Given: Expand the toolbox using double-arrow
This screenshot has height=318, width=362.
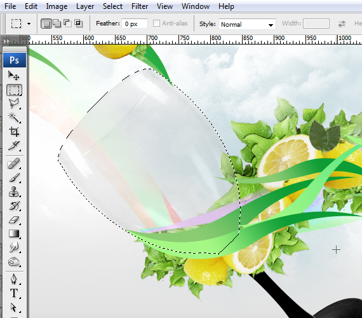Looking at the screenshot, I should 6,41.
